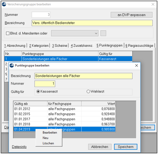
Task: Click the Bezeichnung field 'Vers. öffentlich Bediensteter'
Action: 92,23
